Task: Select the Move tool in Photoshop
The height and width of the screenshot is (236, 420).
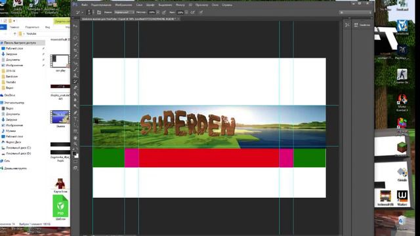Action: click(x=75, y=26)
